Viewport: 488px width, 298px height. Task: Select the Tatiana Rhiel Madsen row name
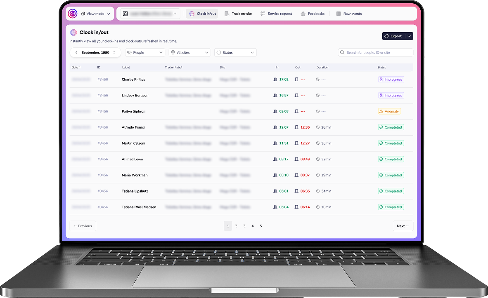coord(139,207)
